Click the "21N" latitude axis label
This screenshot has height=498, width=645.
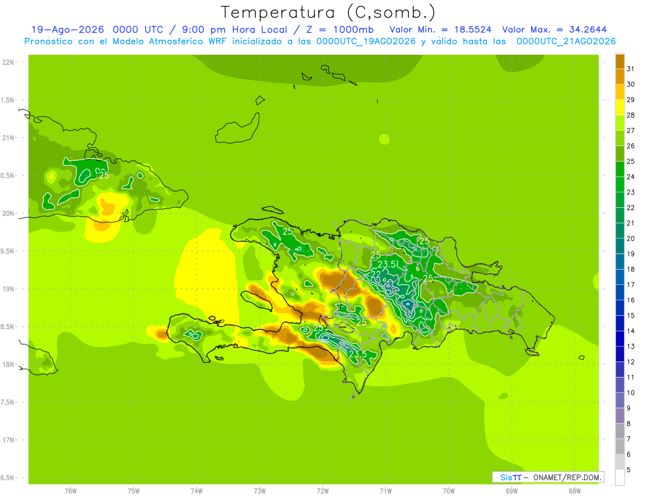point(9,138)
